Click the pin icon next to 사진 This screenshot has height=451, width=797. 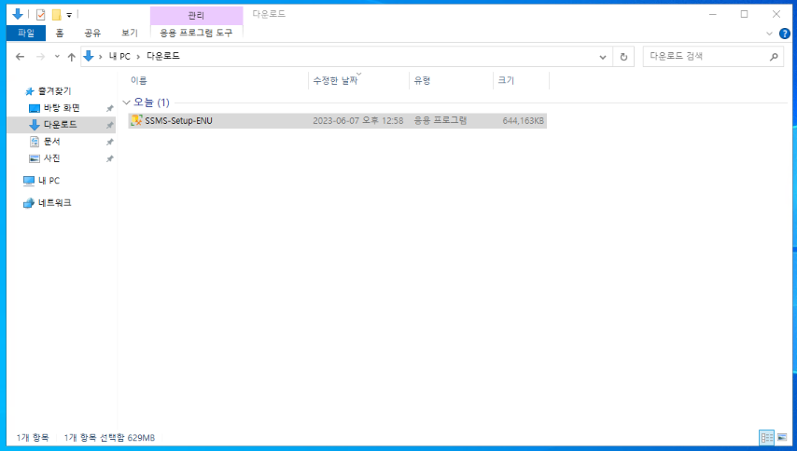[x=109, y=158]
